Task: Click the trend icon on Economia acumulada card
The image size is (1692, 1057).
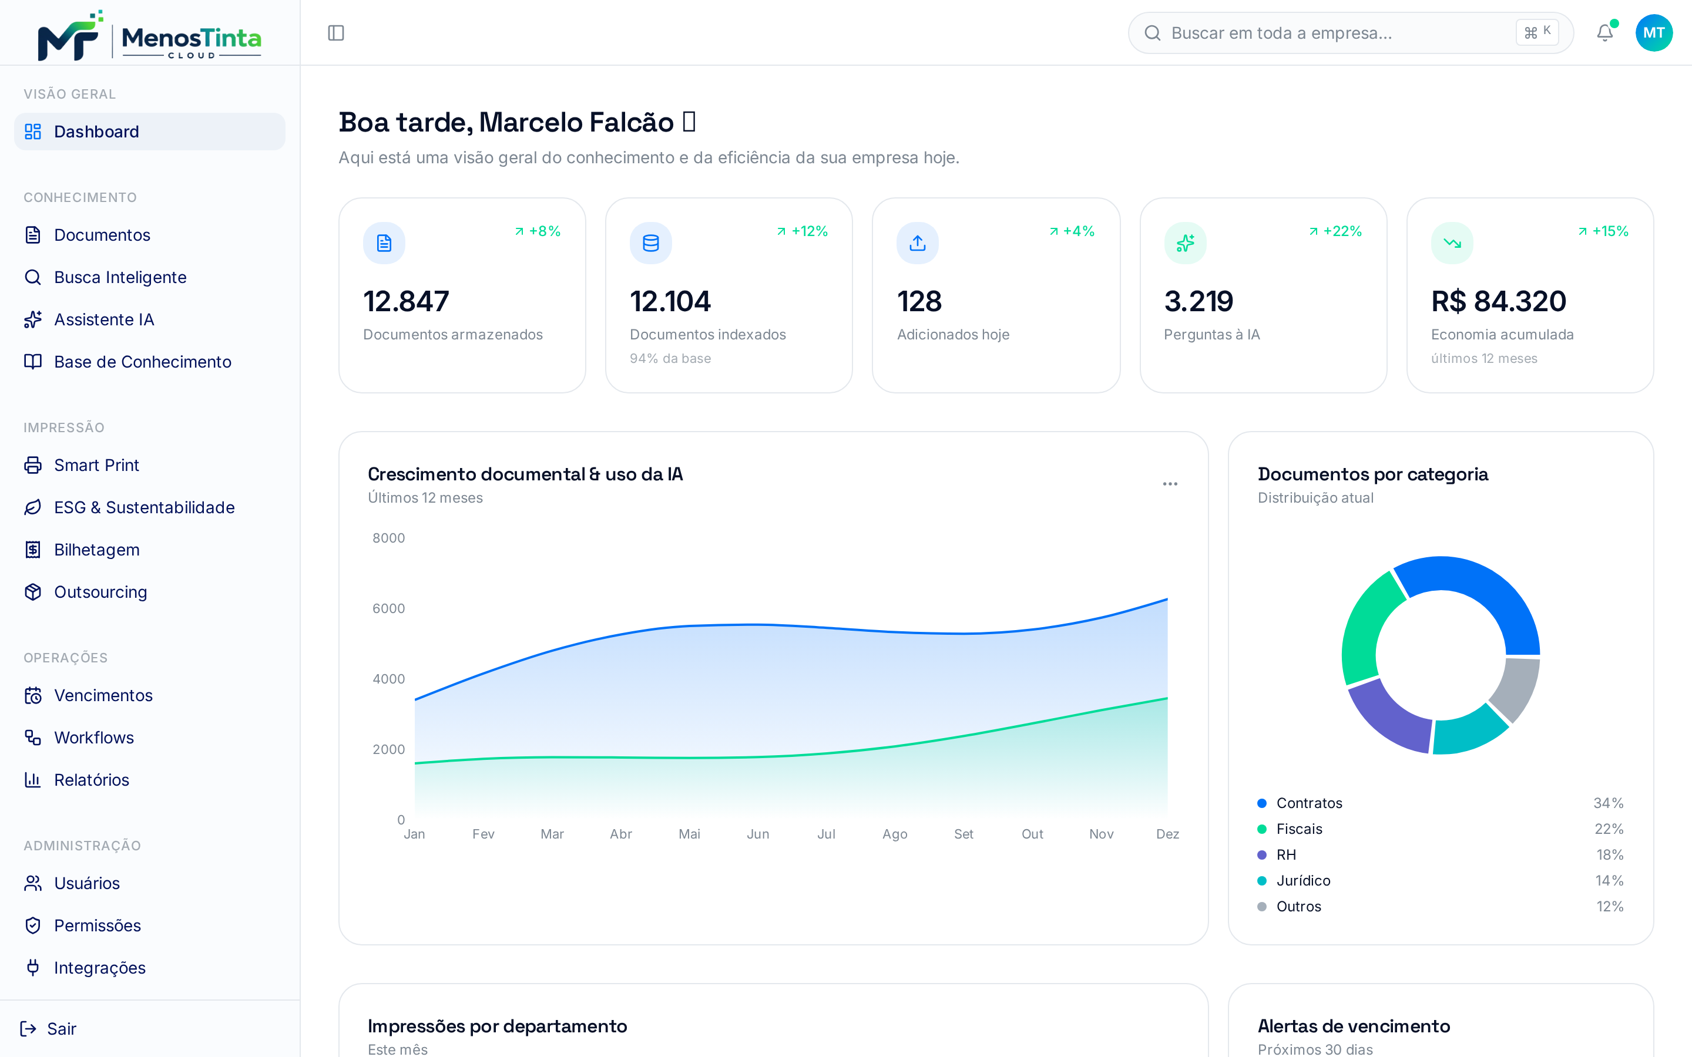Action: coord(1452,243)
